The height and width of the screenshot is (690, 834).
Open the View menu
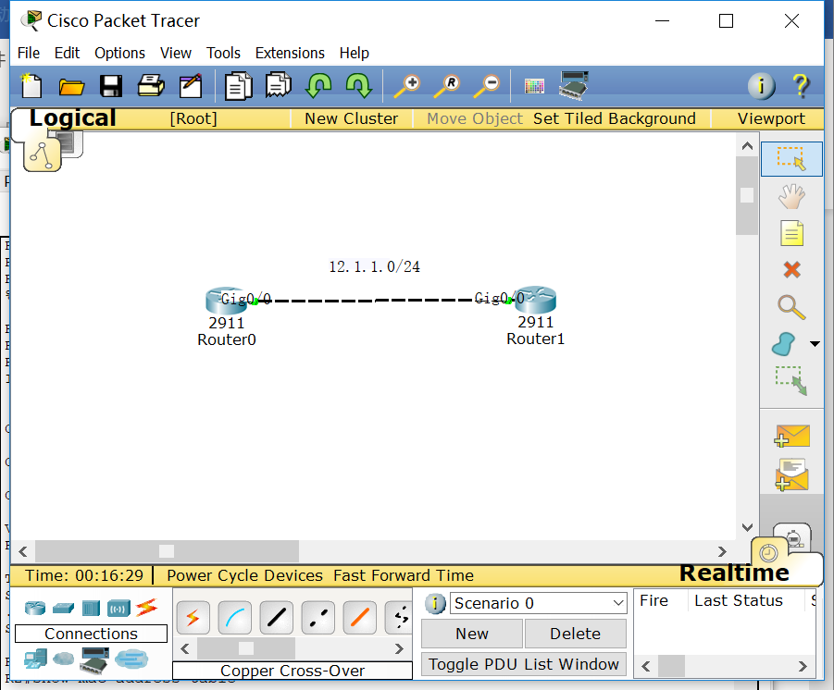176,53
